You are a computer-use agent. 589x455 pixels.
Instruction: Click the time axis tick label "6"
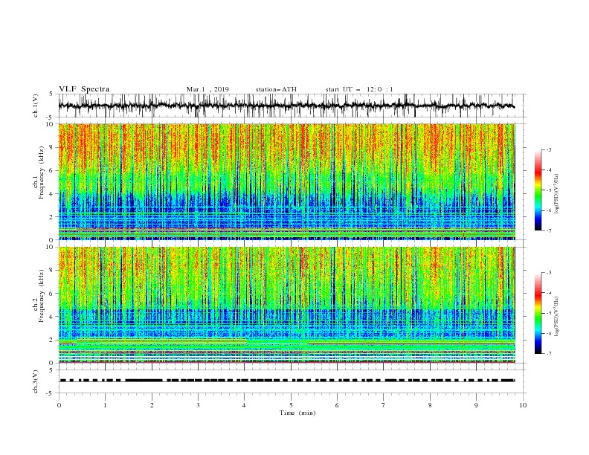point(338,405)
